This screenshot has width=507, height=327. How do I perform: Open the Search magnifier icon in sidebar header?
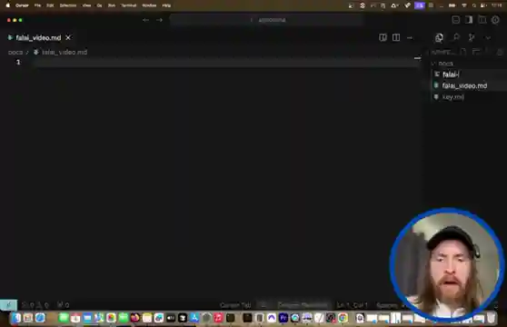(x=456, y=37)
